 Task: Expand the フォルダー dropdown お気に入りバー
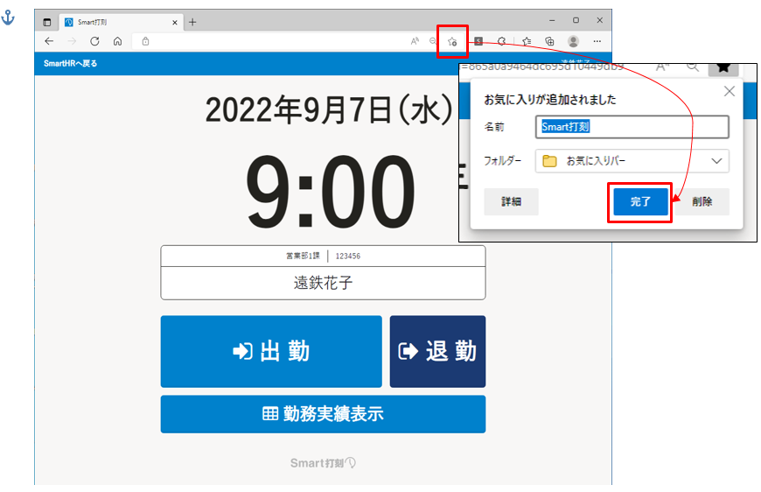(x=632, y=161)
